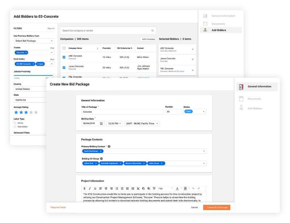Click Clear All in the Filters panel
Viewport: 290px width, 223px height.
point(51,29)
